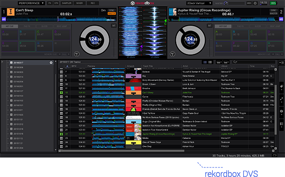Viewport: 285px width, 177px height.
Task: Select the PAD FX tab on deck 1
Action: 27,26
